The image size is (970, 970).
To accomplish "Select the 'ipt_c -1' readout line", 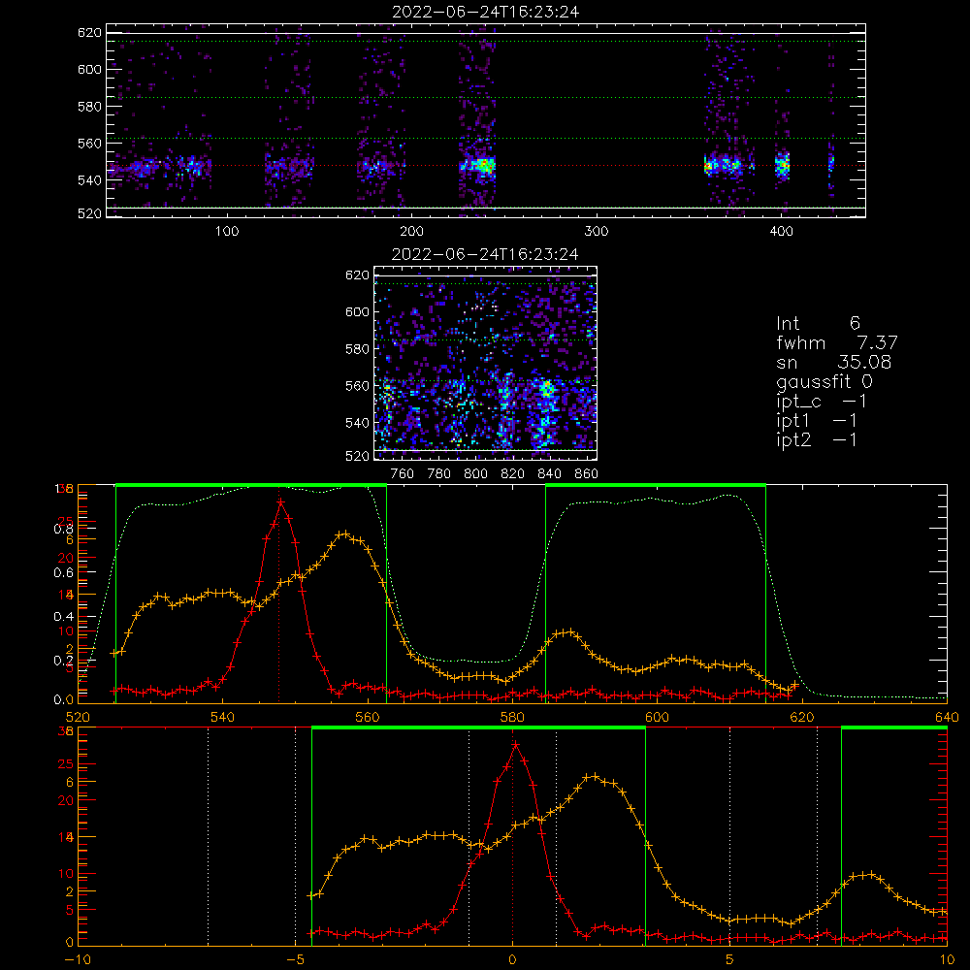I will click(822, 402).
